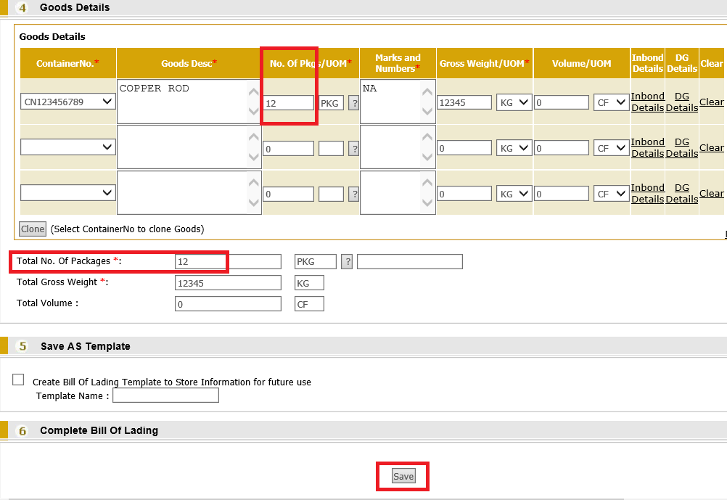Click Save AS Template section 5 header
Image resolution: width=727 pixels, height=500 pixels.
(x=363, y=346)
